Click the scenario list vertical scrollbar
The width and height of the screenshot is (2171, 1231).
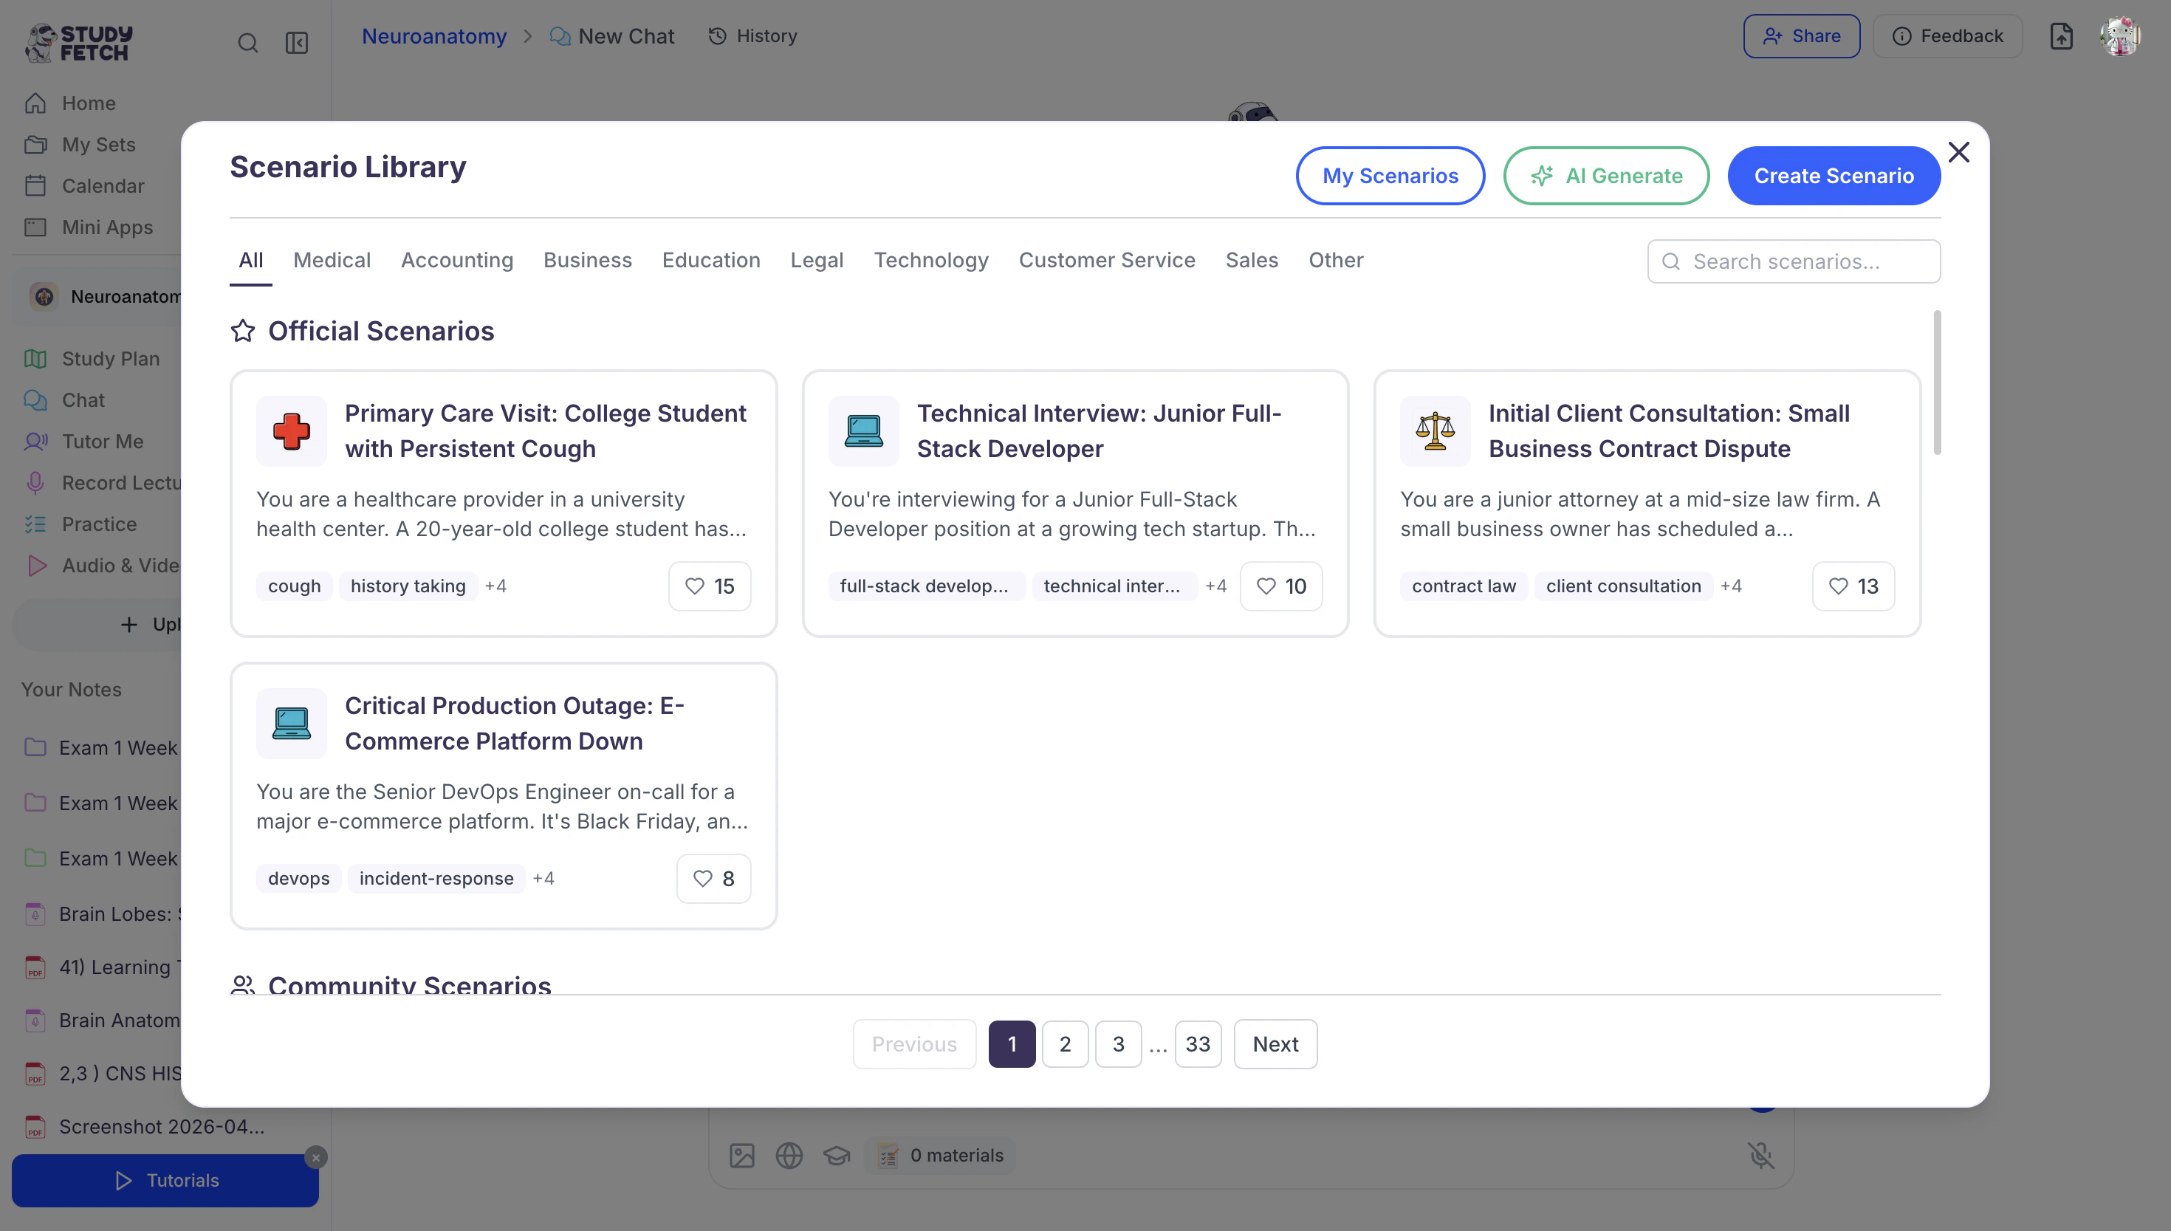[x=1937, y=383]
